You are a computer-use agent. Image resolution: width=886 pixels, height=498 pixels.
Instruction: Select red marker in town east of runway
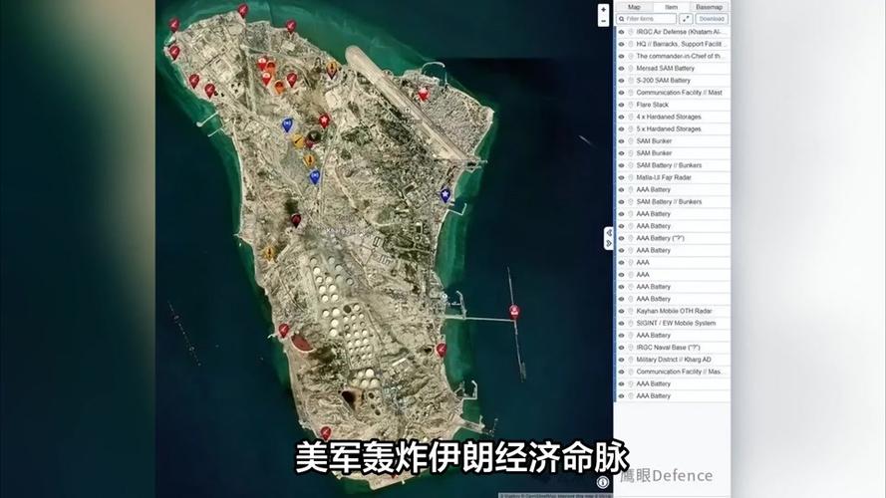click(423, 94)
